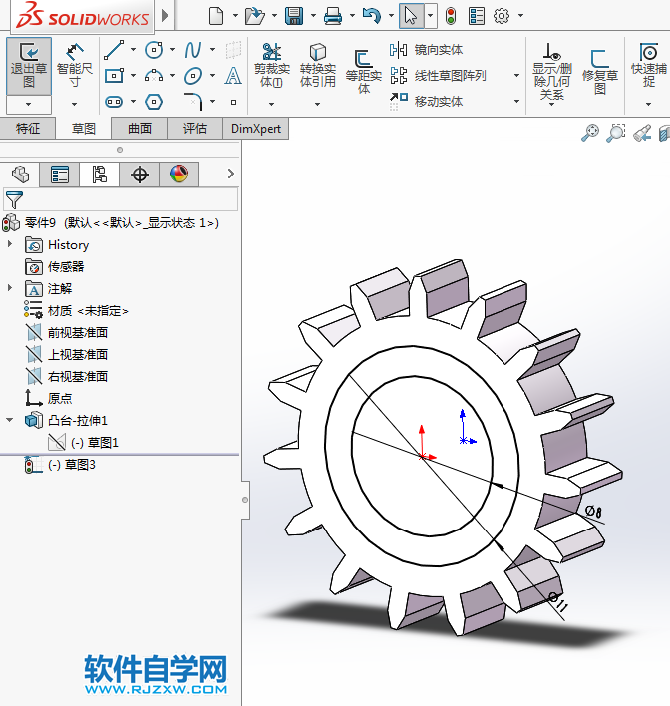Click Mirror Entities (镜向实体)

pyautogui.click(x=427, y=50)
